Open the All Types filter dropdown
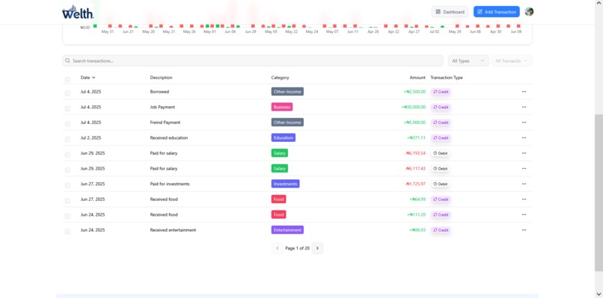The width and height of the screenshot is (603, 298). pos(468,60)
